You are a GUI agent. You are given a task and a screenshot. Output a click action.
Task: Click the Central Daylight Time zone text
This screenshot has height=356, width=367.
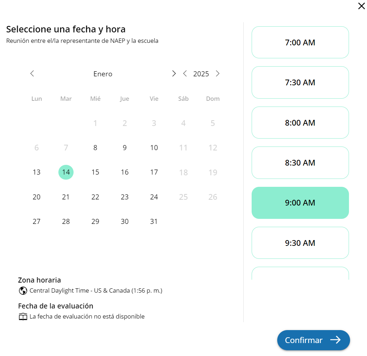tap(96, 290)
